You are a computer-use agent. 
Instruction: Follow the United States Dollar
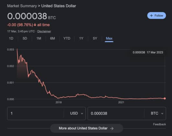[x=156, y=16]
